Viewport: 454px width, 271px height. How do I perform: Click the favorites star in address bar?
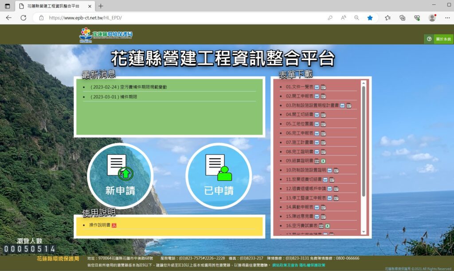[370, 18]
